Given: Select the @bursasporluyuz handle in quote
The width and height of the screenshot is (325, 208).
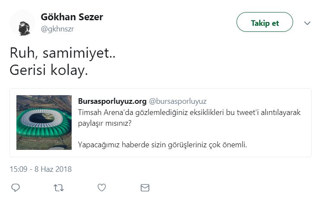Looking at the screenshot, I should click(178, 102).
